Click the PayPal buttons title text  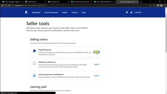45,50
